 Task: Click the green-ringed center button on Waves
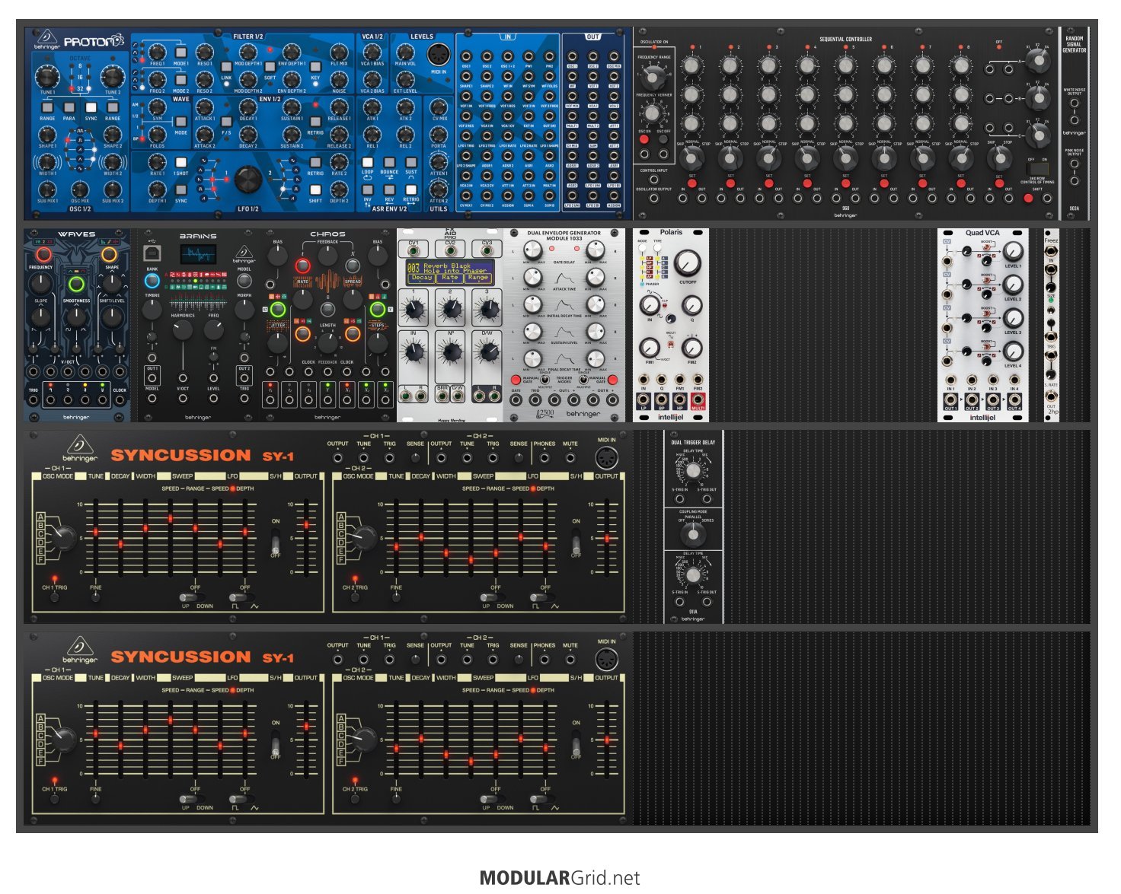pyautogui.click(x=76, y=285)
